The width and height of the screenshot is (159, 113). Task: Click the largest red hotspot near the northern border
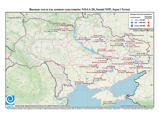[x=70, y=25]
